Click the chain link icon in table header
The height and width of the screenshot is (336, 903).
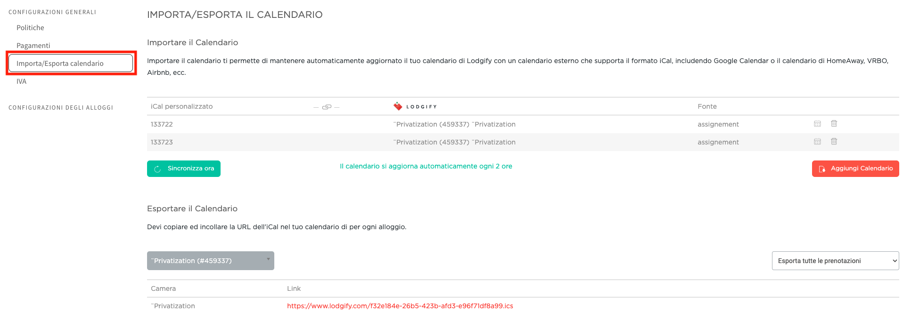(x=327, y=107)
